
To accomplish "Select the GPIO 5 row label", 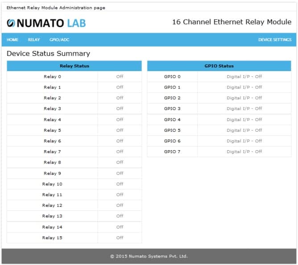I will tap(172, 130).
